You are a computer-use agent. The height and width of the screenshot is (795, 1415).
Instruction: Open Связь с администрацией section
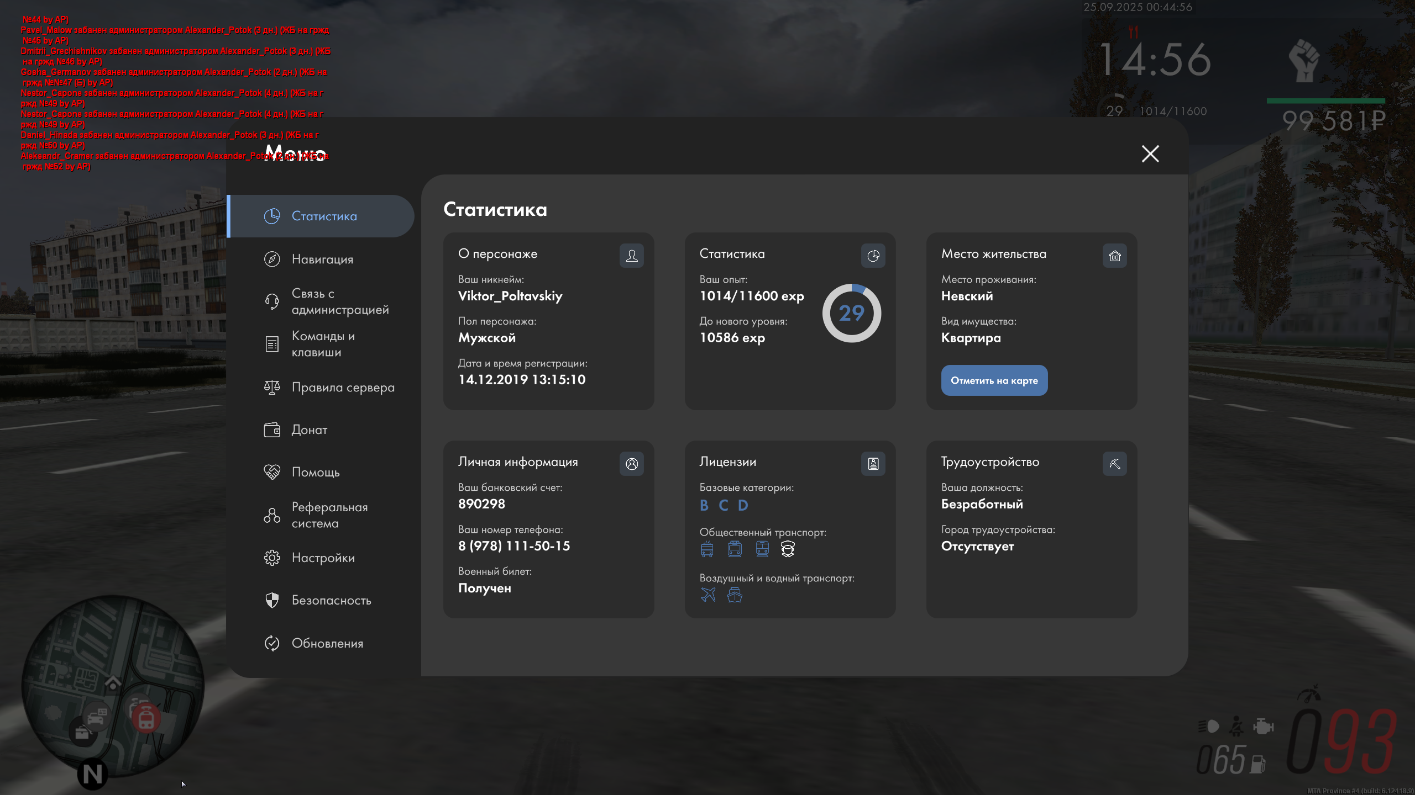point(339,301)
